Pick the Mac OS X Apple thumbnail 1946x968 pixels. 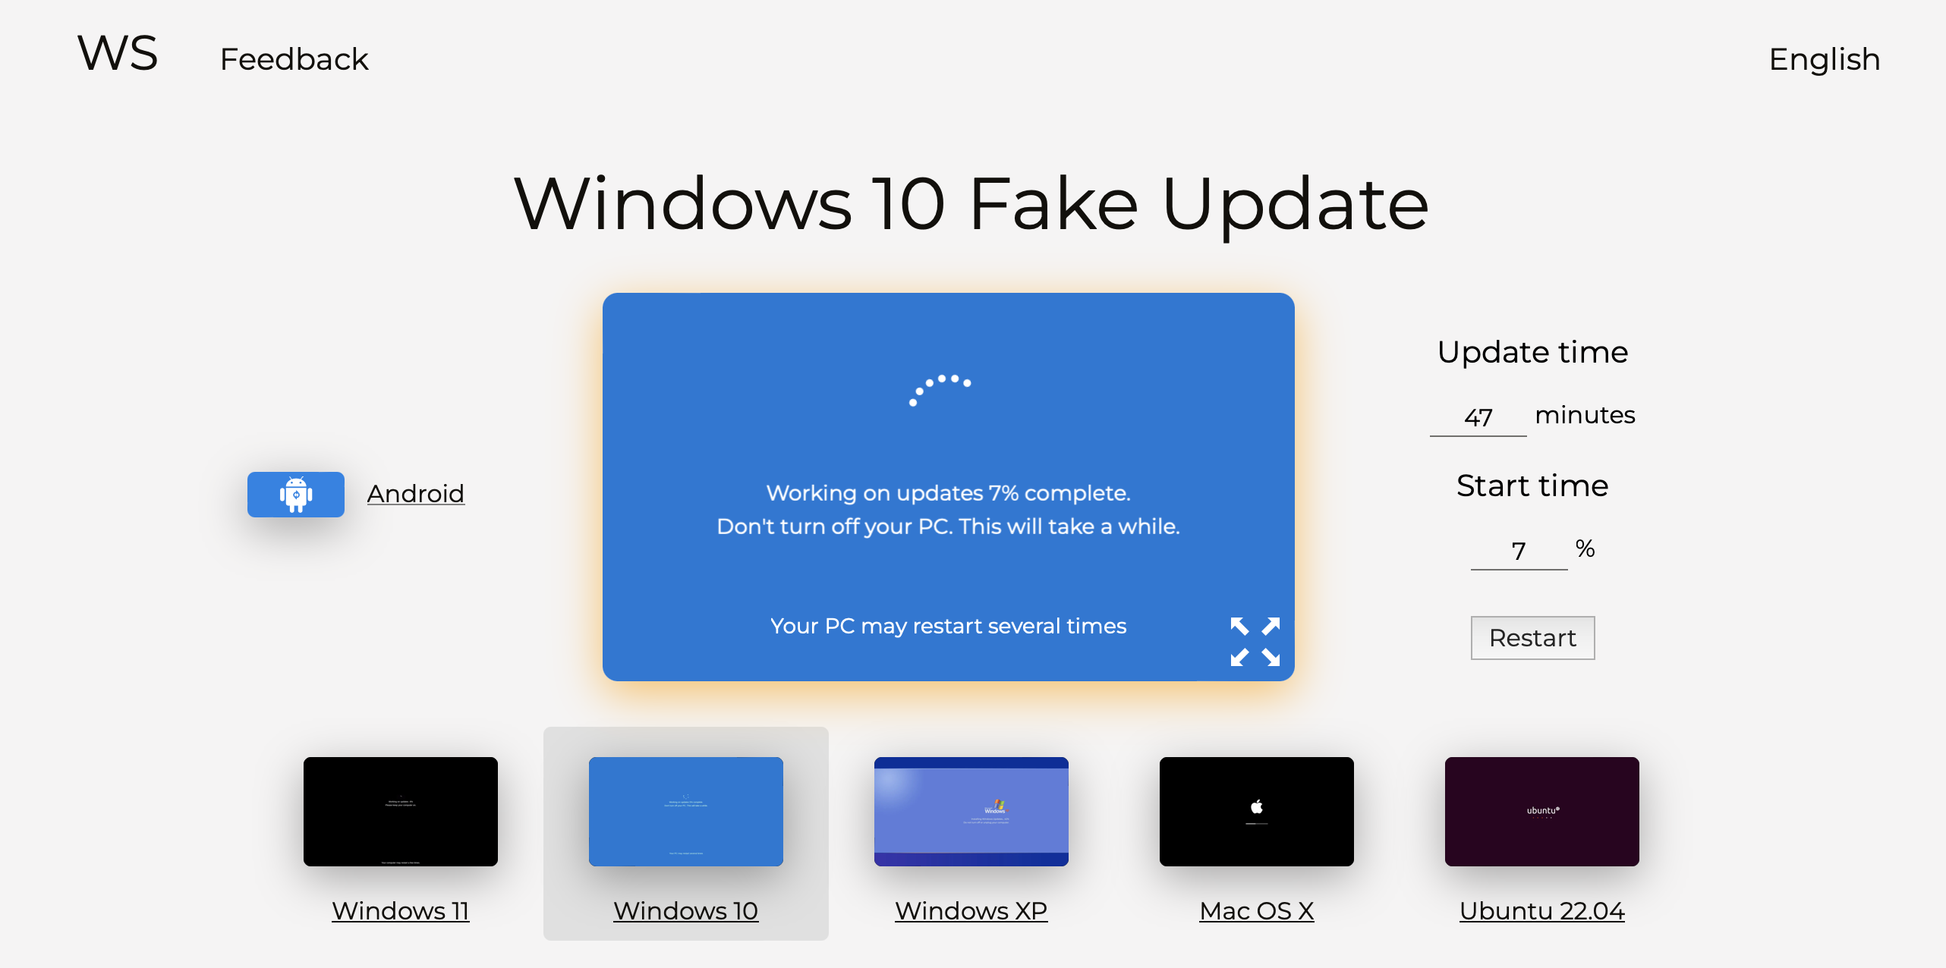coord(1256,811)
